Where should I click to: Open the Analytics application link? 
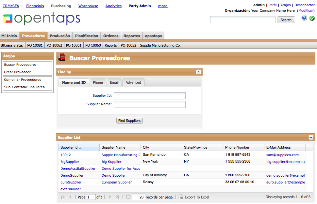point(113,6)
